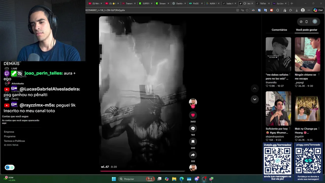Open the _pepegl video thumbnail
325x183 pixels.
(x=307, y=54)
